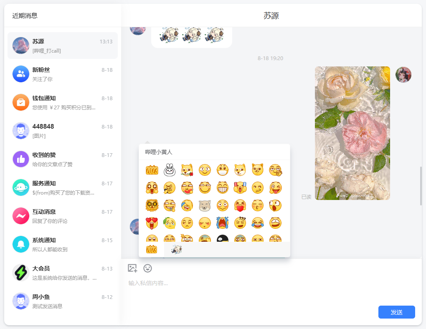This screenshot has height=329, width=426.
Task: Insert the winking tongue-out emoji
Action: 276,188
